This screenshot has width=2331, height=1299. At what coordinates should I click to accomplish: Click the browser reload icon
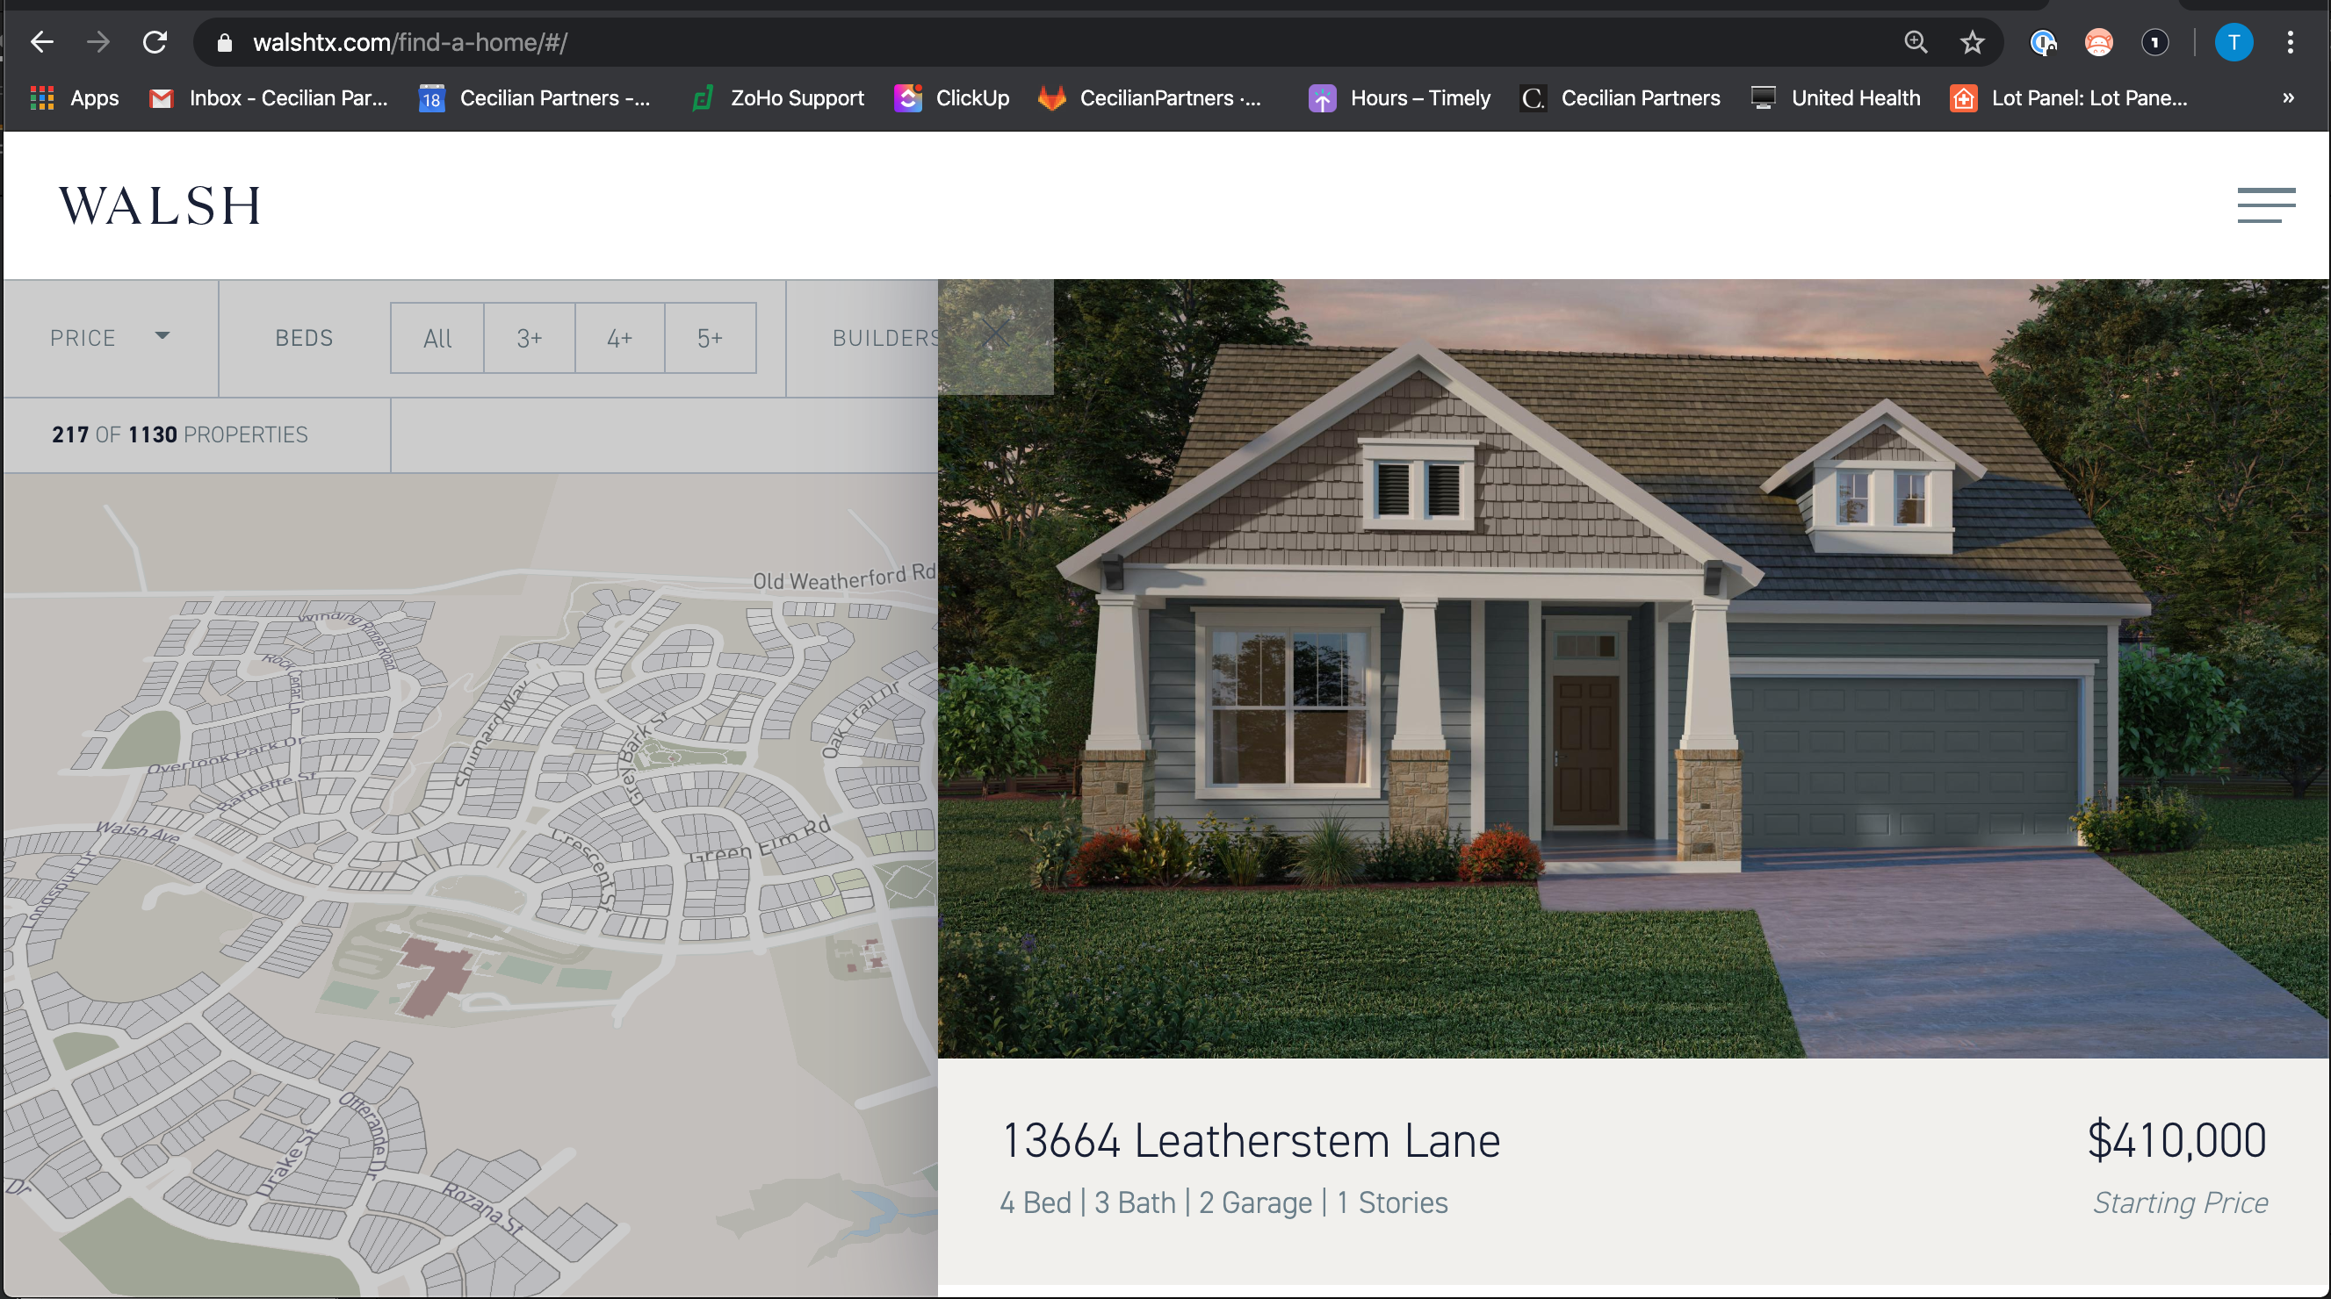(155, 42)
